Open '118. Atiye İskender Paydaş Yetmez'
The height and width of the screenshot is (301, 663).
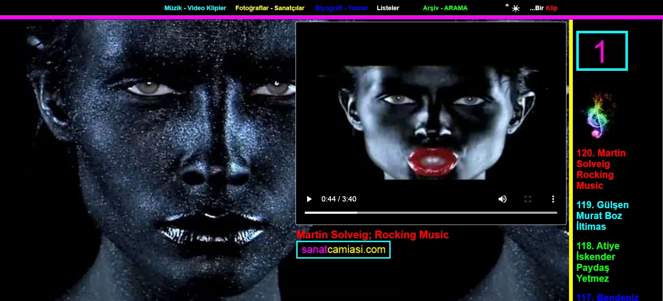(598, 262)
